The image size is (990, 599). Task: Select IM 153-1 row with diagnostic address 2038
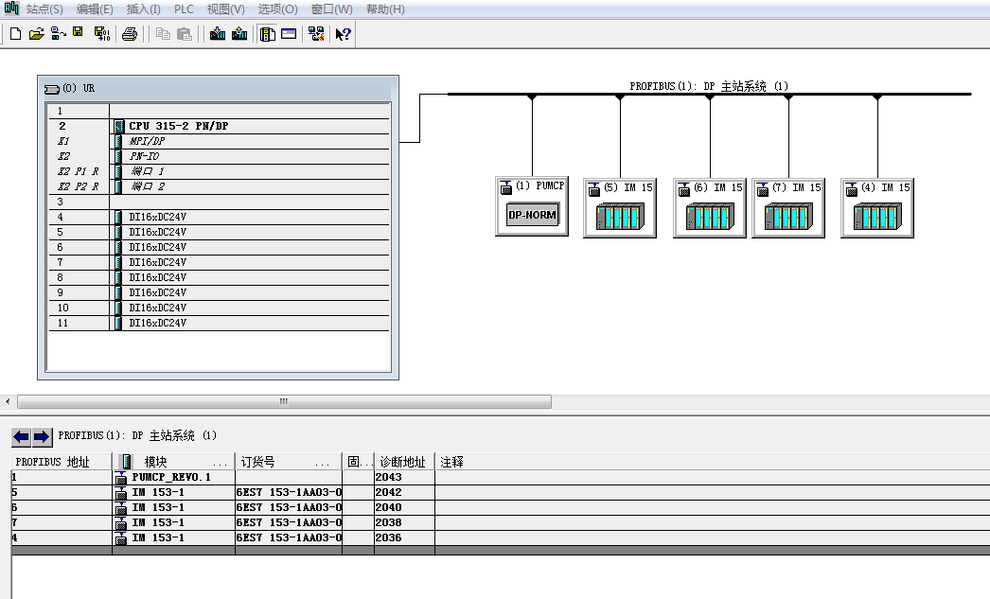coord(501,522)
